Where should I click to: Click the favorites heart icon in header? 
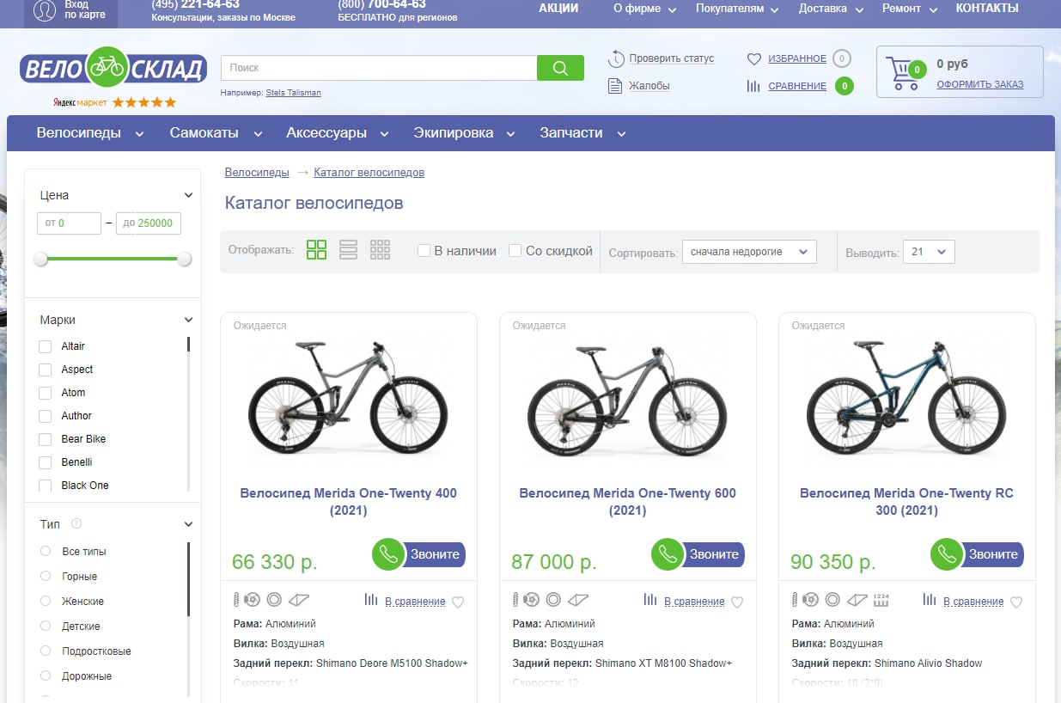(754, 59)
